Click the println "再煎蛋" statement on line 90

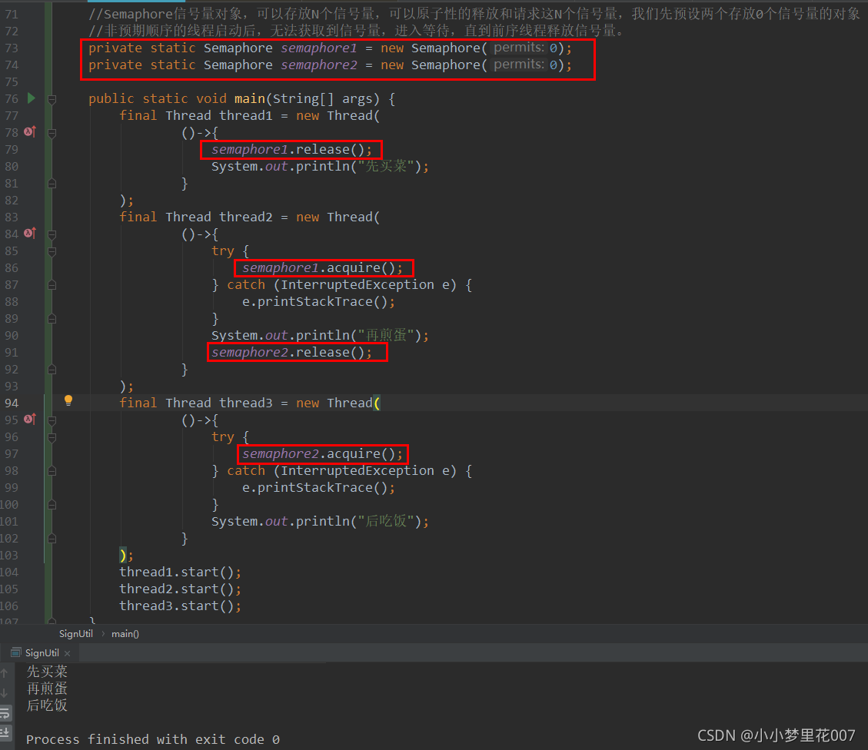coord(320,335)
